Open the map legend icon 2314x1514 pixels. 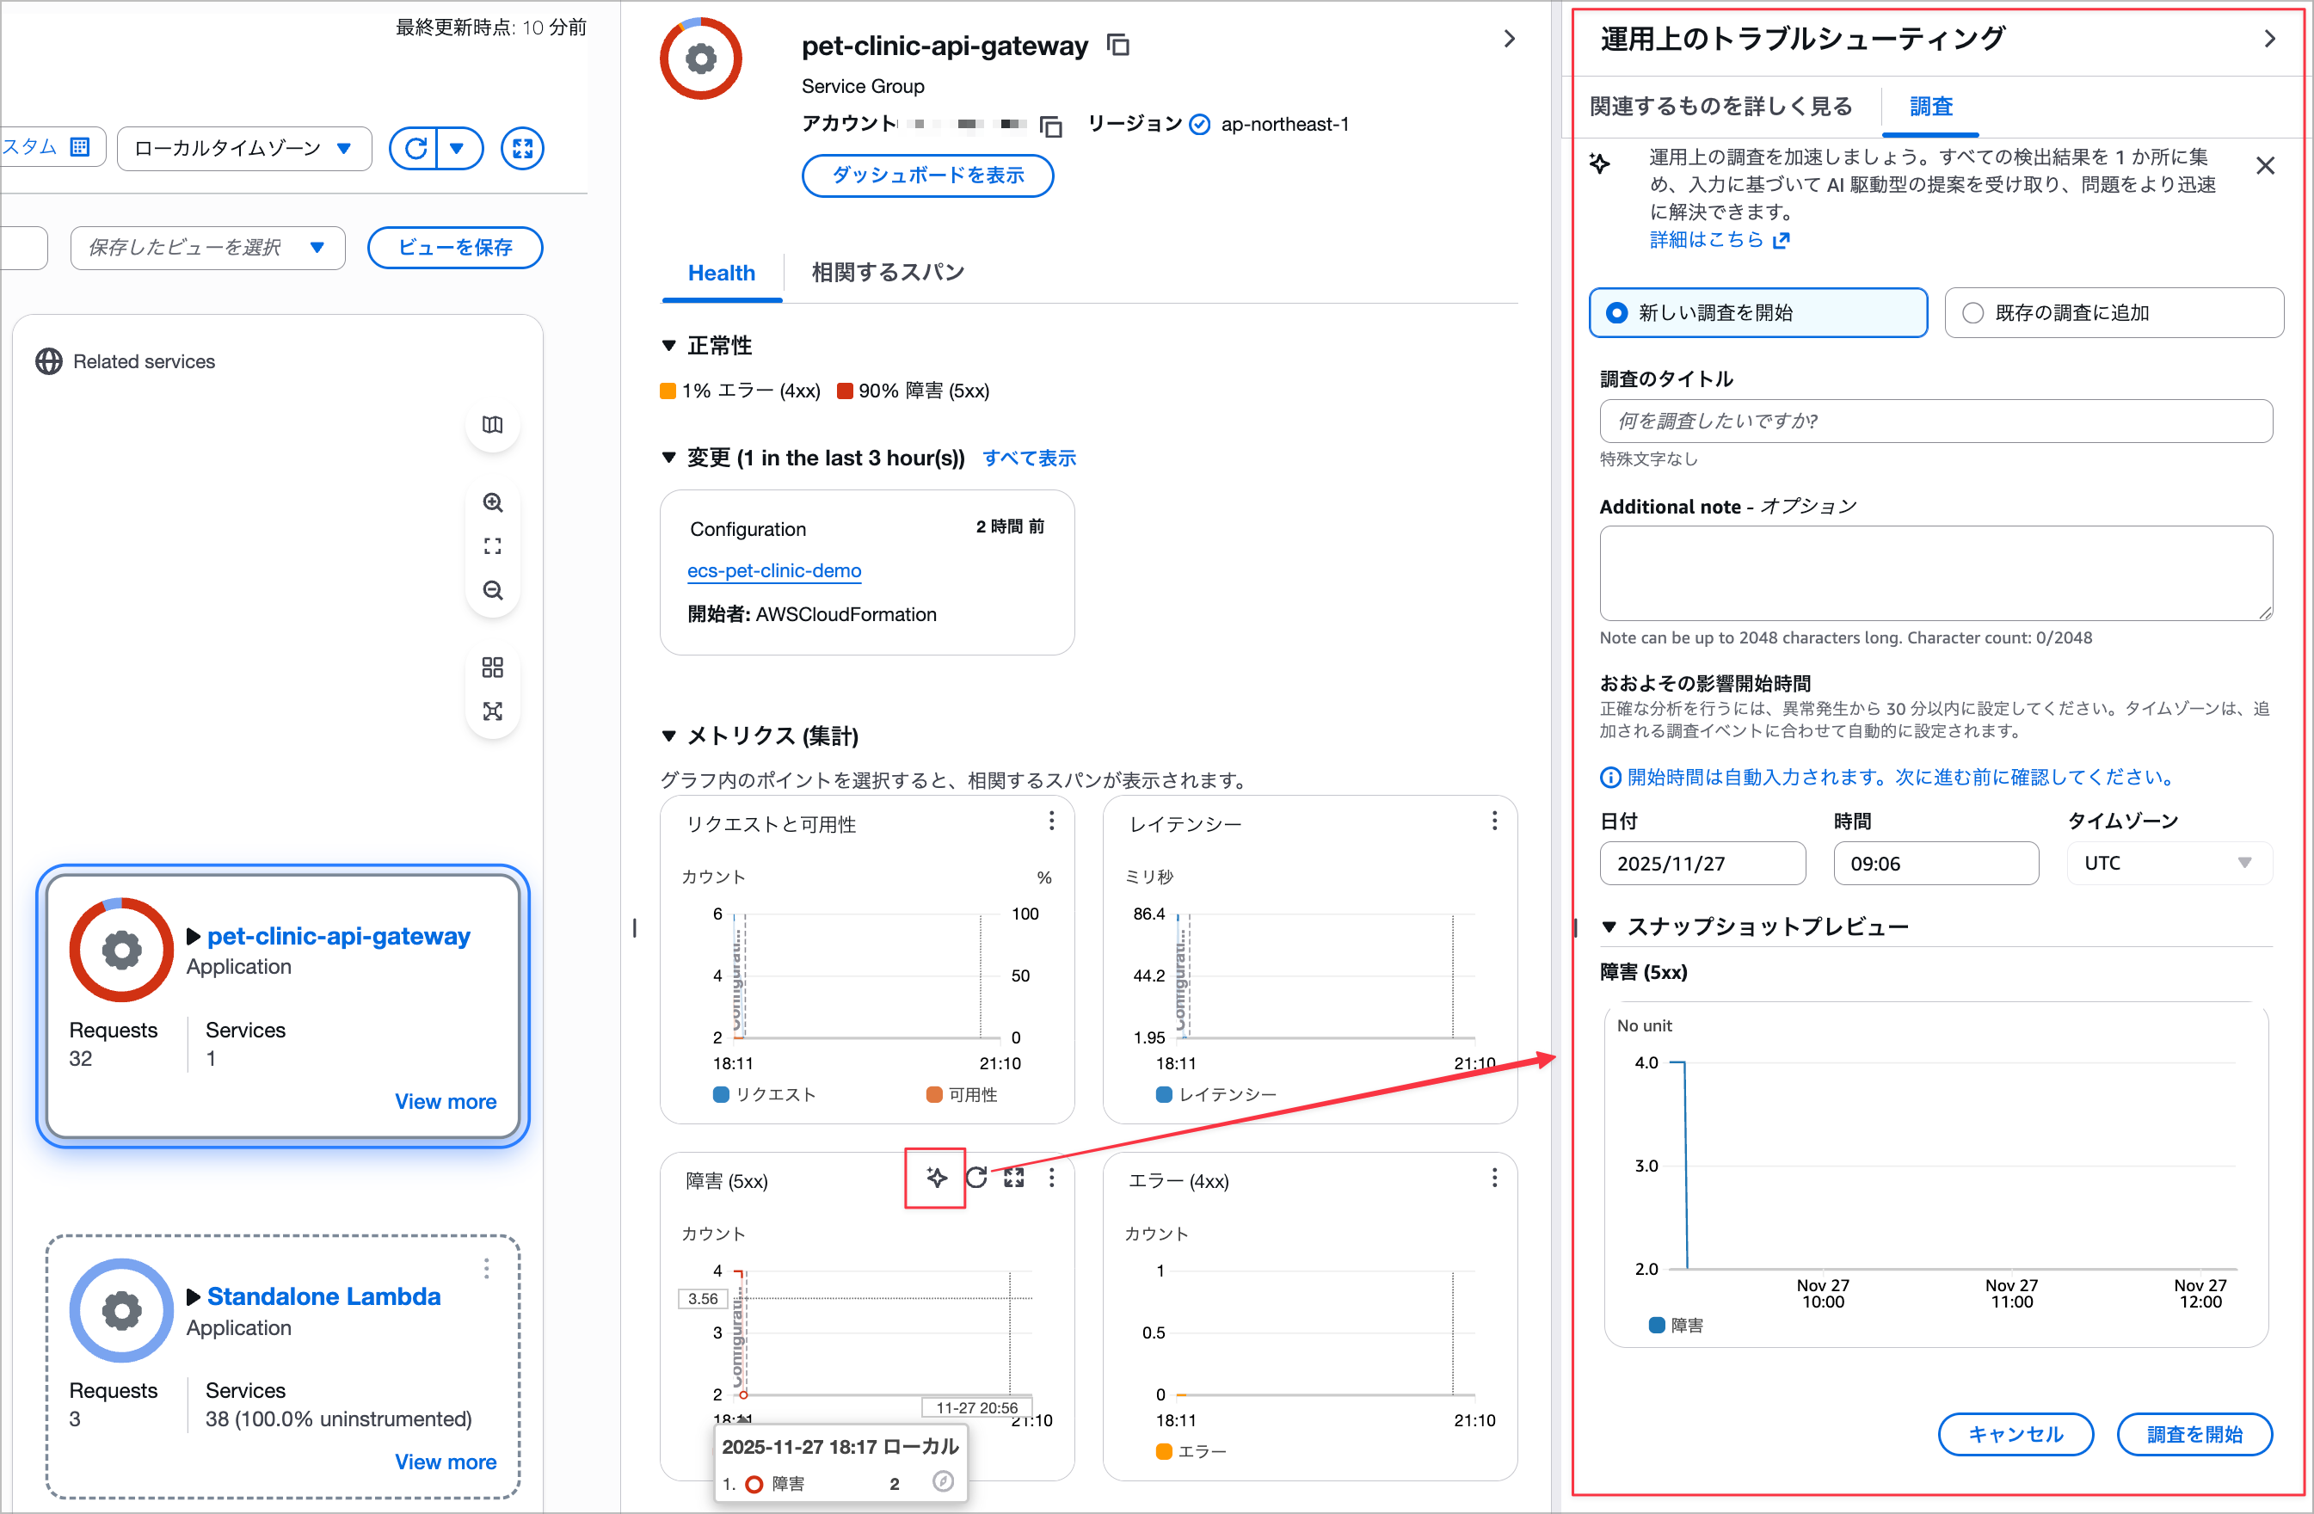[493, 425]
